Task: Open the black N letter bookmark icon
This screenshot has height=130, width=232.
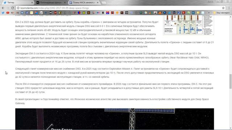Action: pos(103,13)
